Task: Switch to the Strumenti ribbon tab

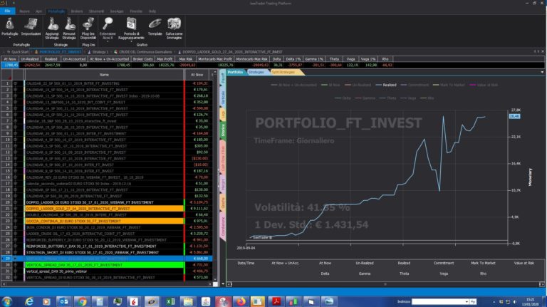Action: pyautogui.click(x=96, y=11)
